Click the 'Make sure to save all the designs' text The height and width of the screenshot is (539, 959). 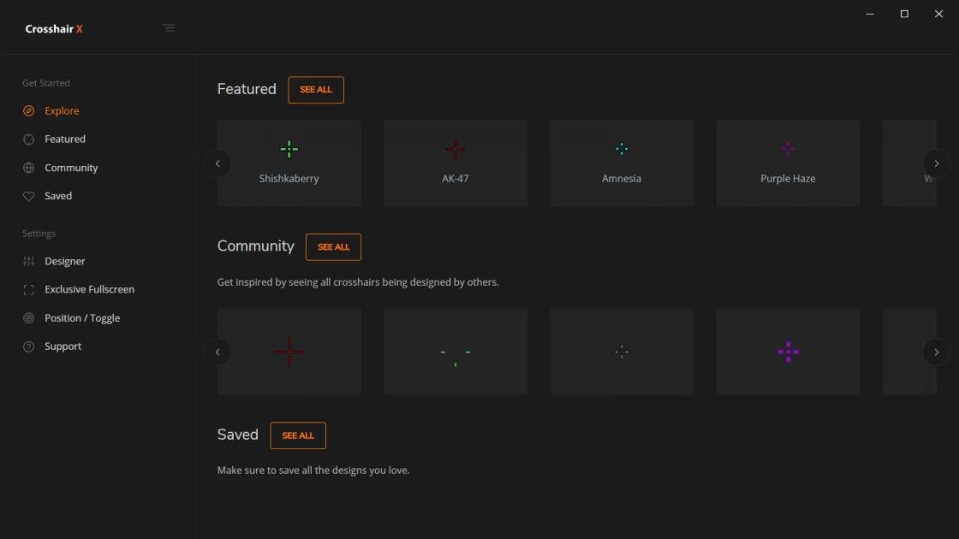coord(313,470)
